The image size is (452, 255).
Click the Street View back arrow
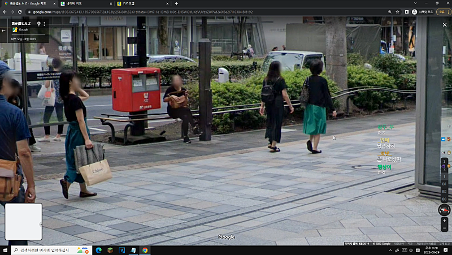tap(5, 31)
